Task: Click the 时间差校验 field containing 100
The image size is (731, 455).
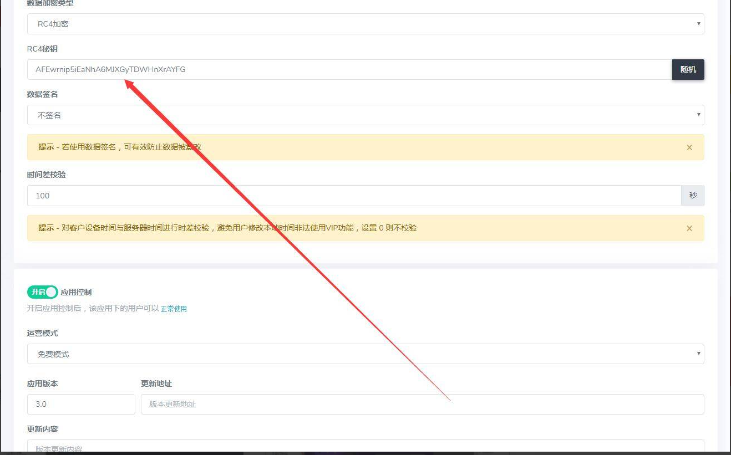Action: coord(353,196)
